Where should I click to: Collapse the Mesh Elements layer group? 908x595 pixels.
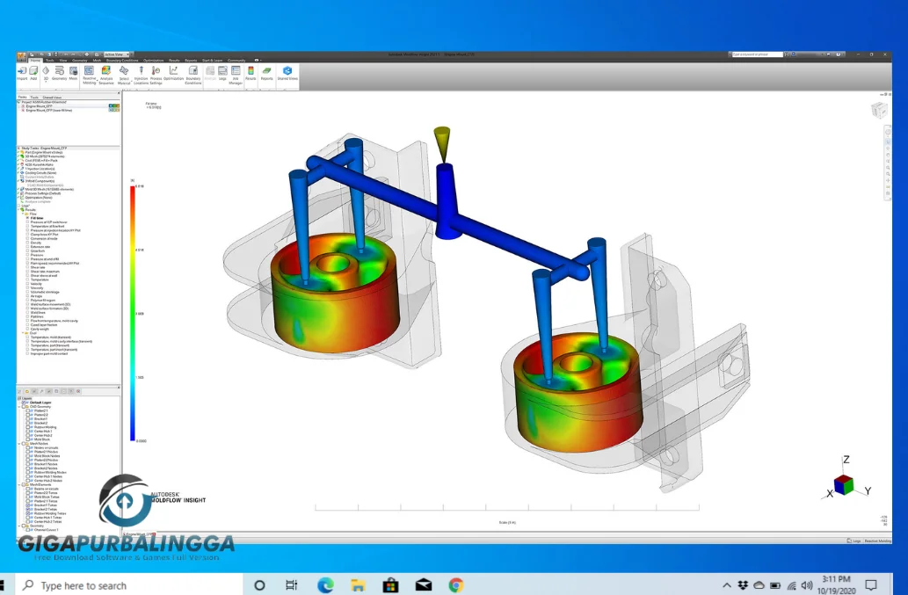[x=19, y=484]
